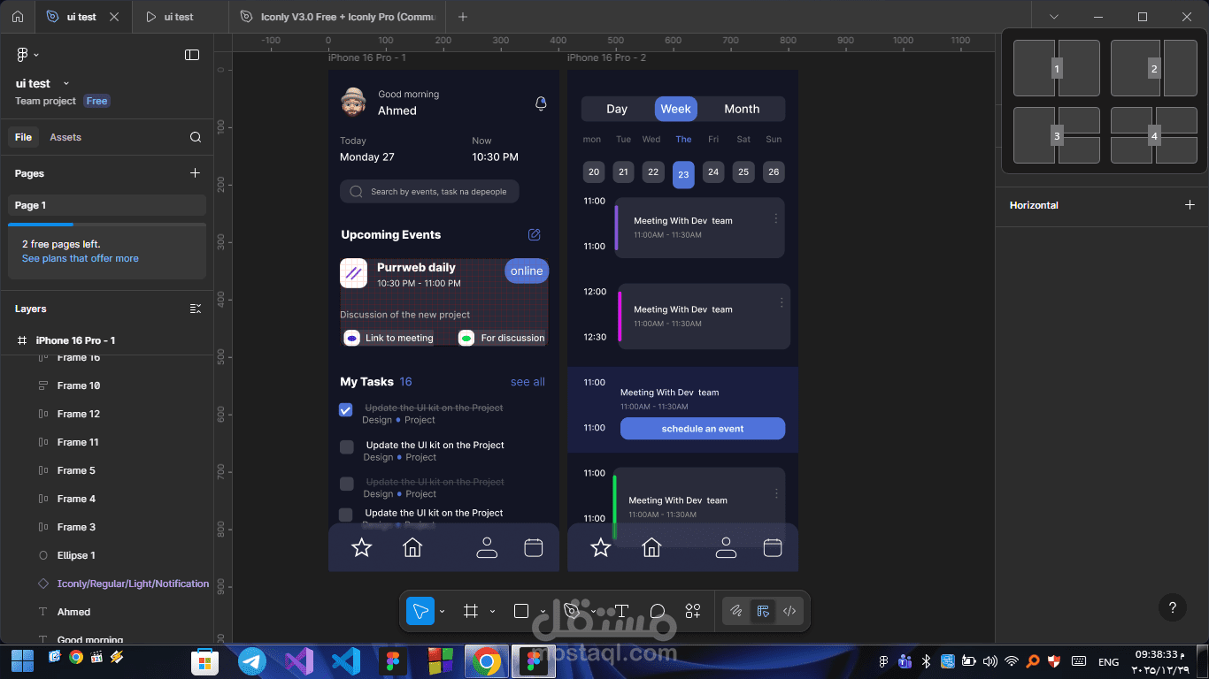Viewport: 1209px width, 679px height.
Task: Select Page 1 in Pages list
Action: pos(107,205)
